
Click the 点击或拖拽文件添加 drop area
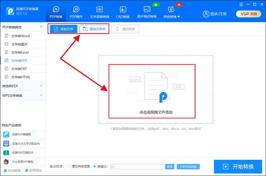(x=156, y=89)
